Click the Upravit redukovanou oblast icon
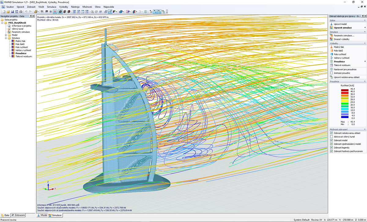Screen dimensions: 367x222 click(331, 77)
